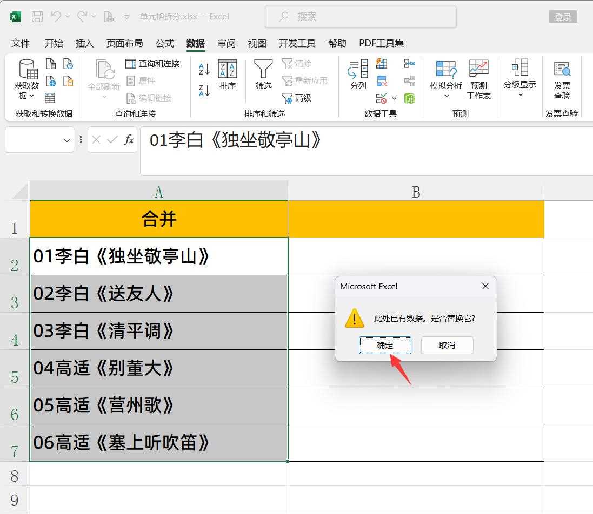
Task: Switch to the 插入 tab
Action: pyautogui.click(x=84, y=43)
